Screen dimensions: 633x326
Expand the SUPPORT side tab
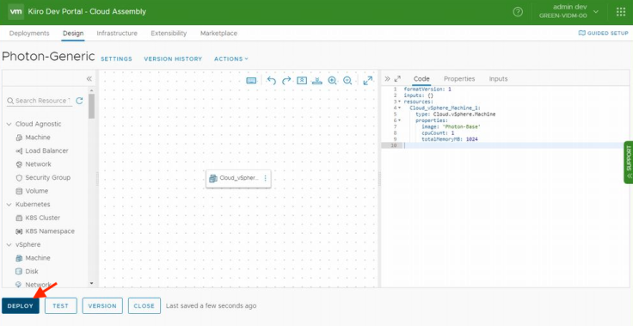[628, 163]
